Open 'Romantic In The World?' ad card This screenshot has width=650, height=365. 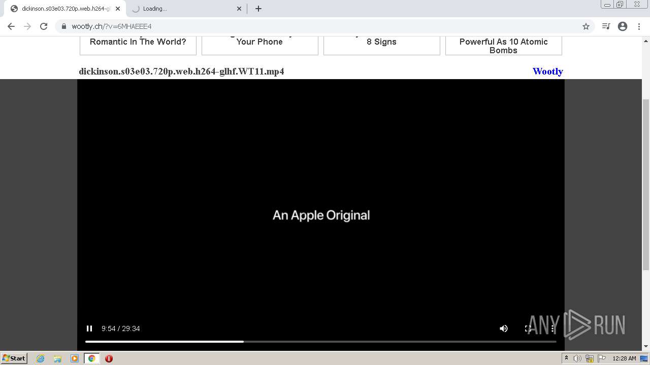[x=138, y=45]
